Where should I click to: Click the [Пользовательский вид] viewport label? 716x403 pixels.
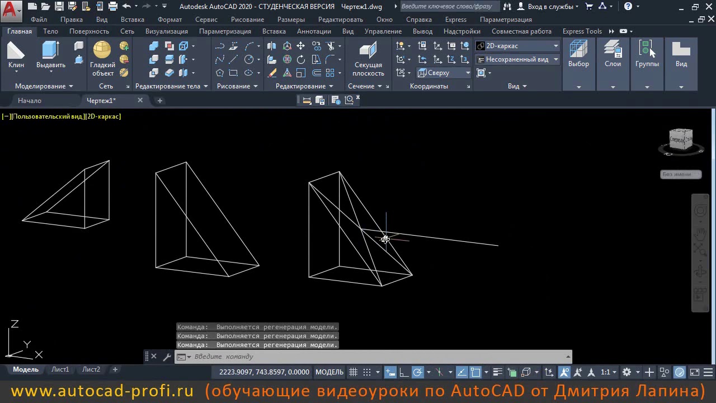tap(48, 116)
